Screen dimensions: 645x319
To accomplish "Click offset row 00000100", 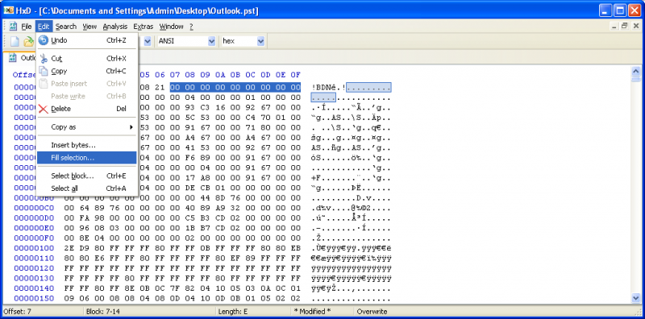I will click(x=34, y=248).
